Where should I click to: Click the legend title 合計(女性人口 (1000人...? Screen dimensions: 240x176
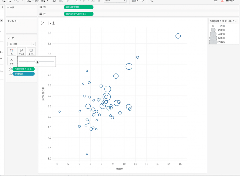click(x=223, y=21)
